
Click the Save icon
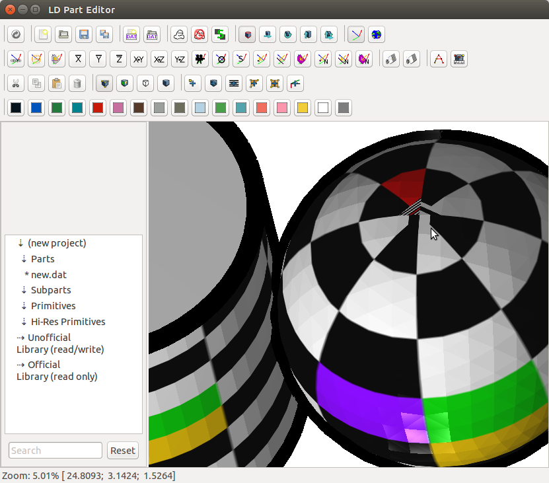click(x=84, y=34)
